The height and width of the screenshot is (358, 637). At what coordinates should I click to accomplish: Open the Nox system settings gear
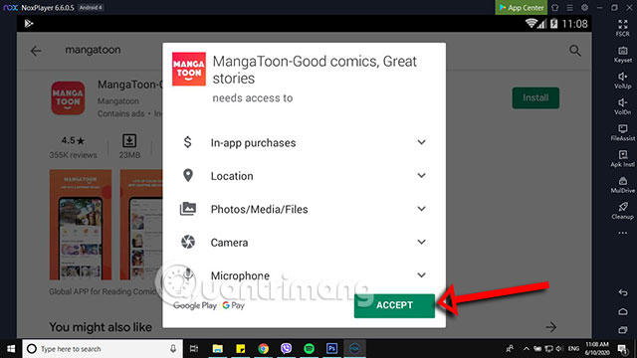584,7
